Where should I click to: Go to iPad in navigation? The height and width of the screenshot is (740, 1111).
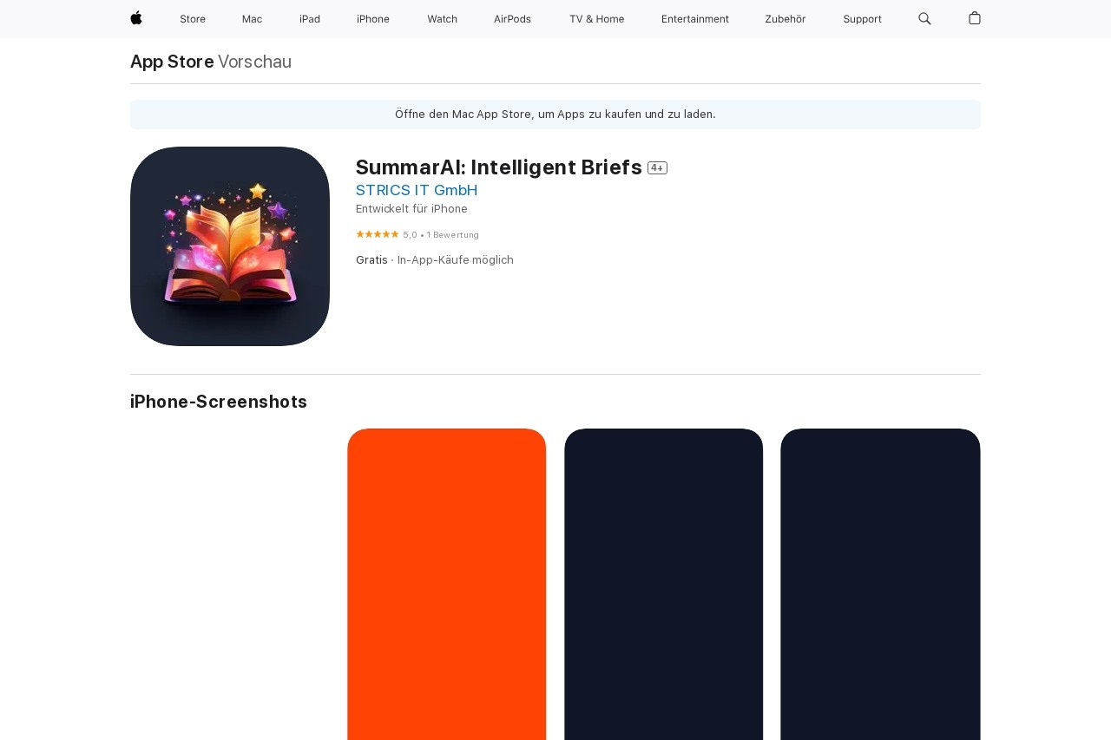(310, 19)
